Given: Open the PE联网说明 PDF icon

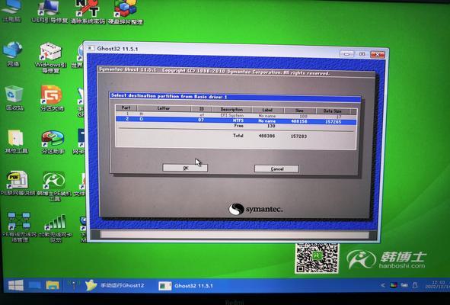Looking at the screenshot, I should coord(18,183).
